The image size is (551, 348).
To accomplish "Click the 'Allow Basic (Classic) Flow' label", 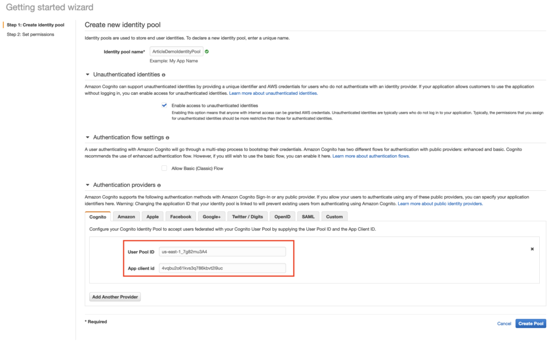I will click(x=197, y=169).
